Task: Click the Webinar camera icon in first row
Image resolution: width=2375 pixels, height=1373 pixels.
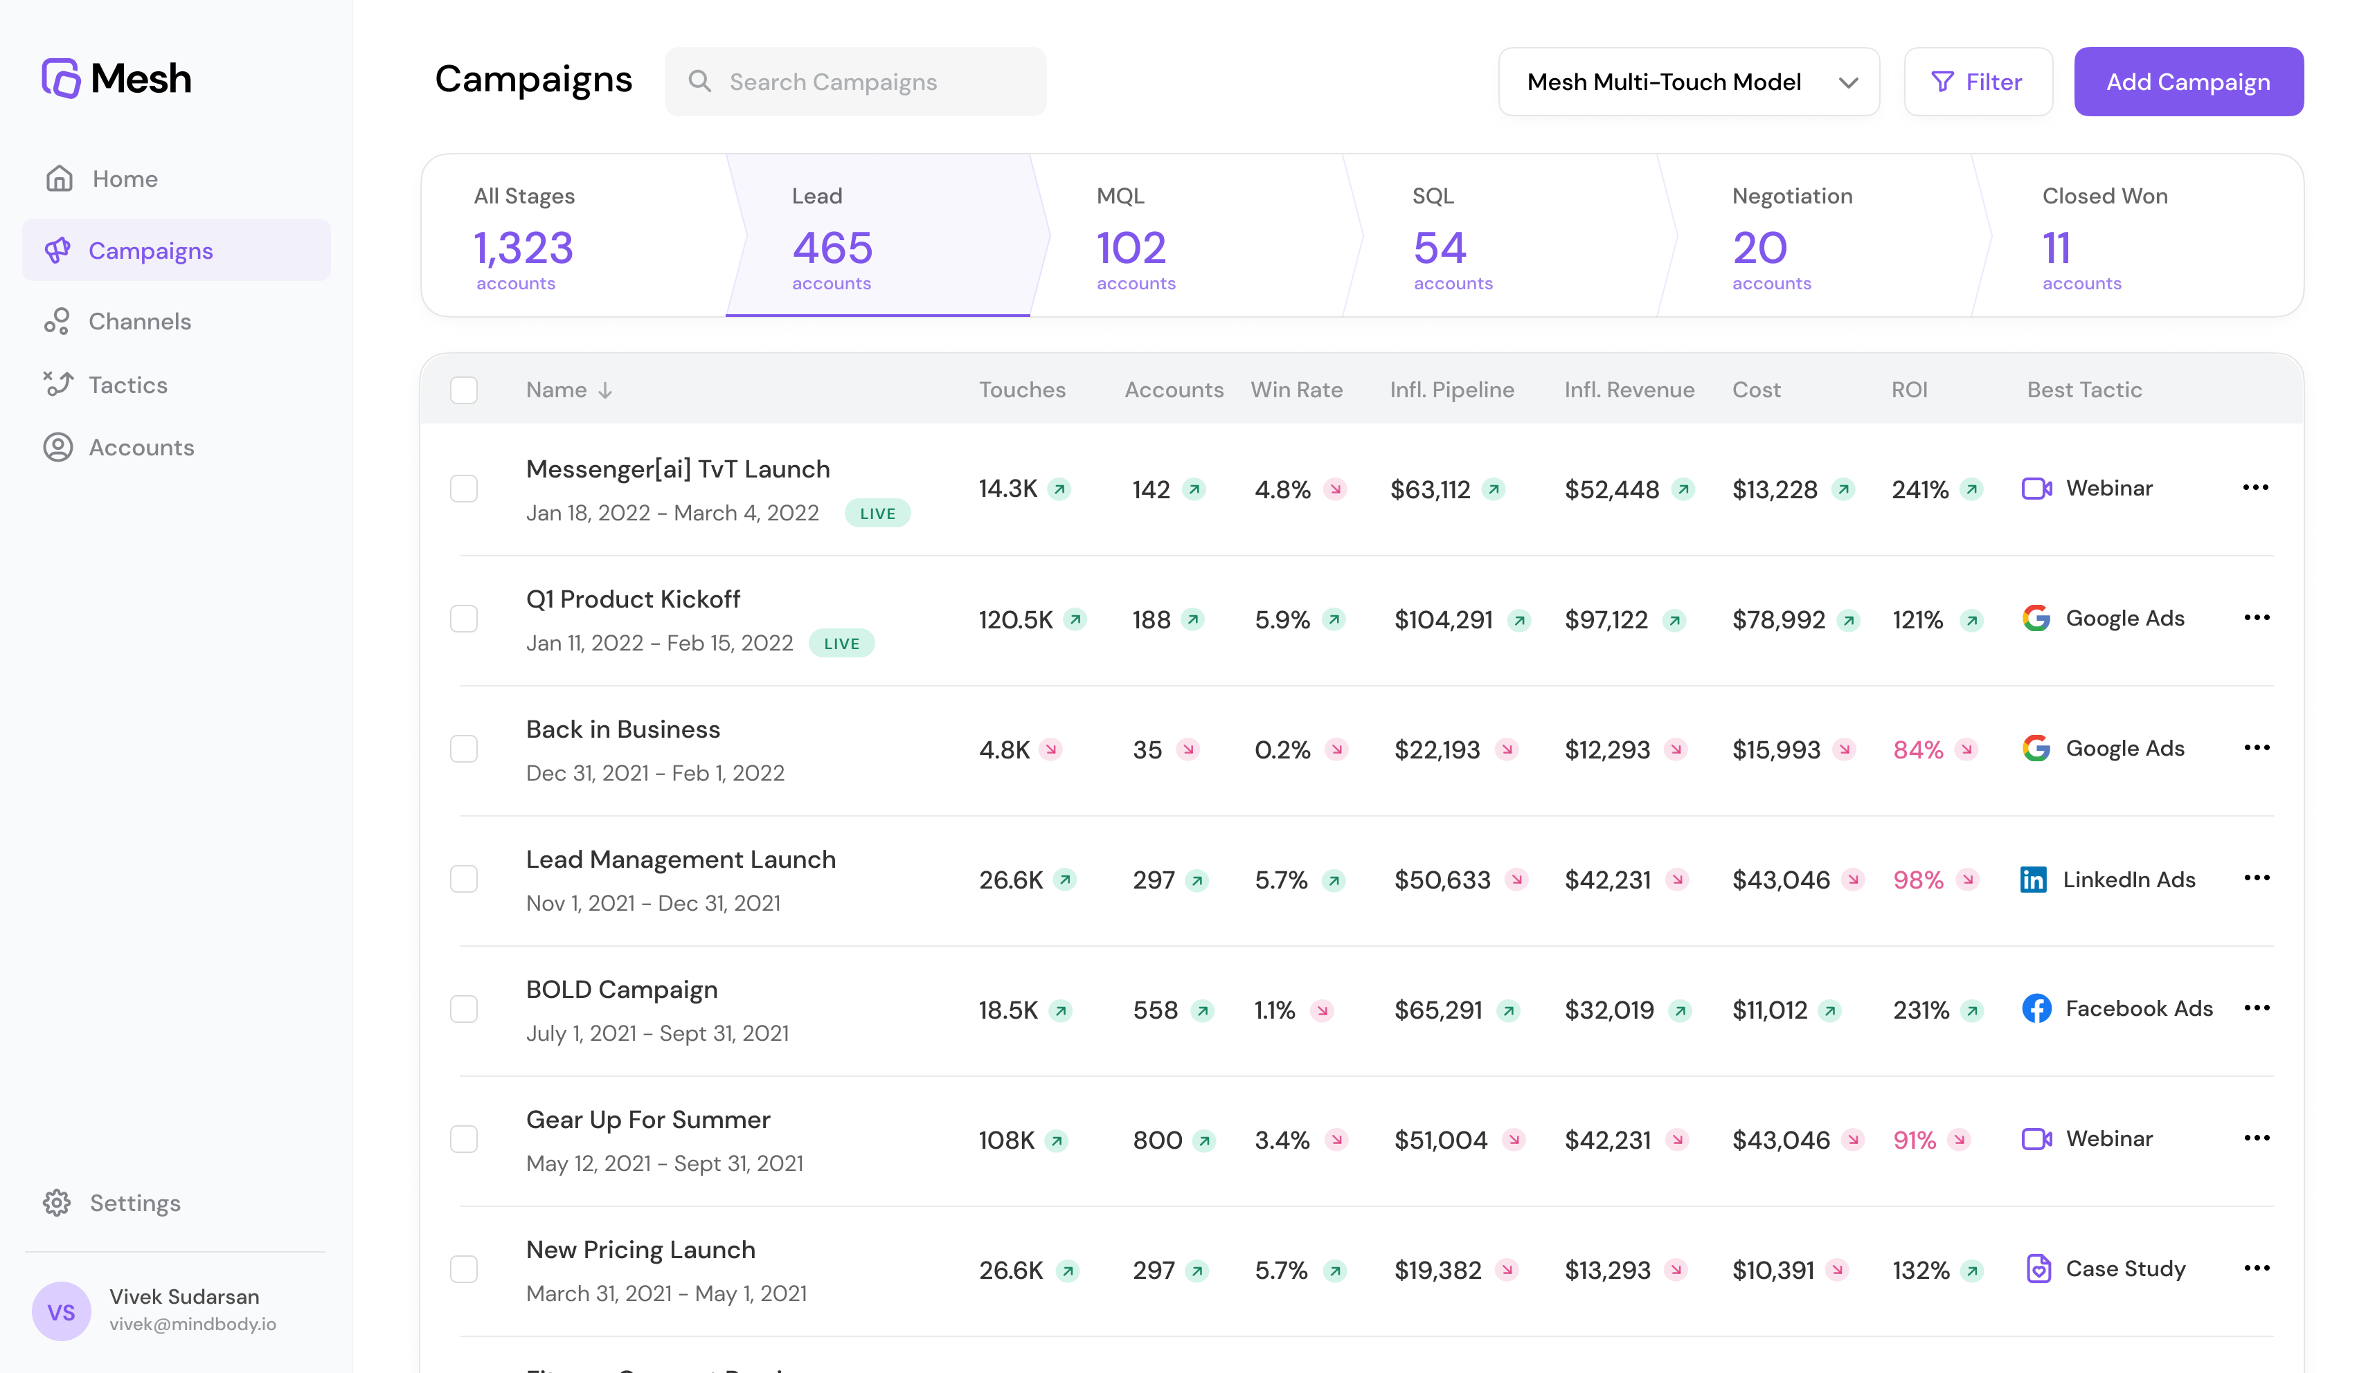Action: pyautogui.click(x=2036, y=489)
